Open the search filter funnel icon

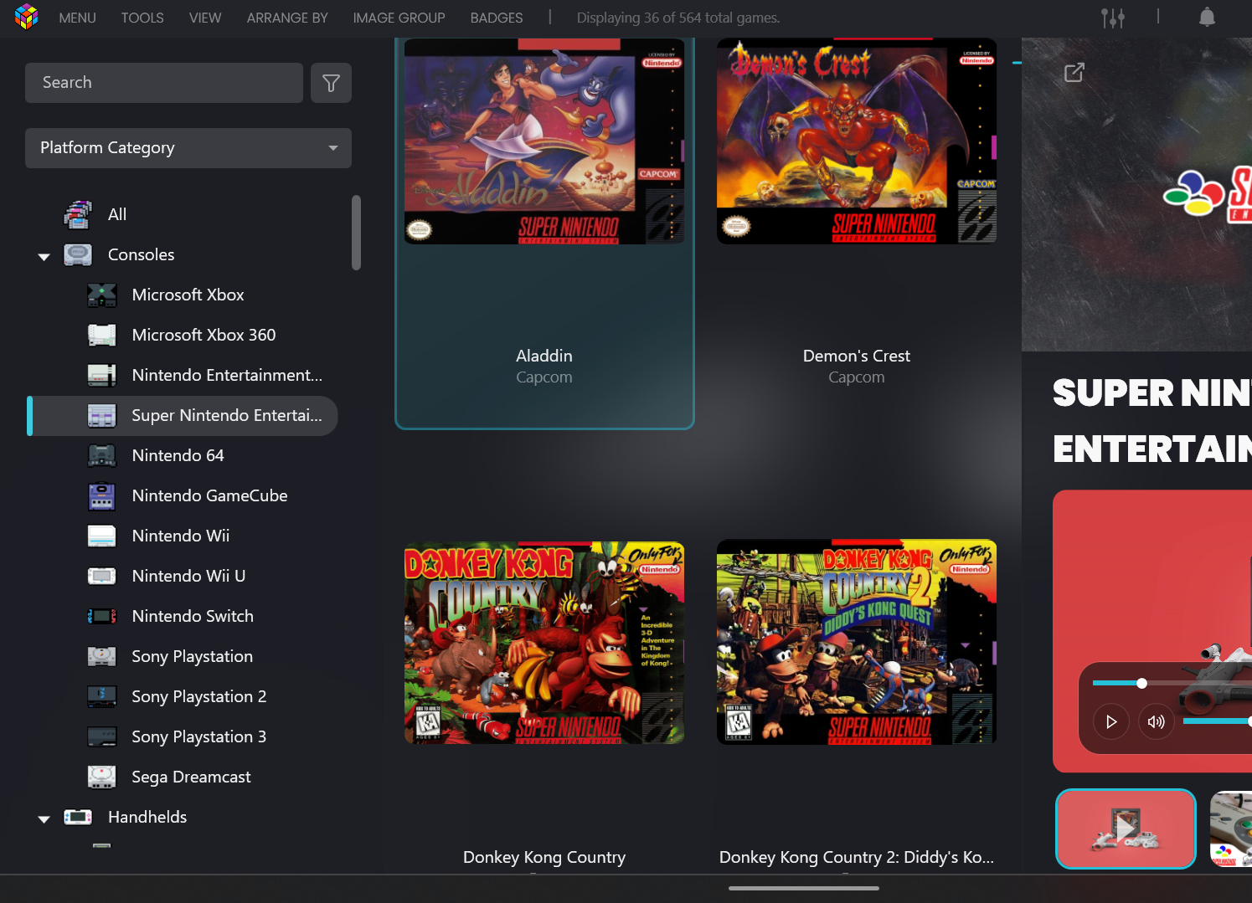(x=331, y=83)
